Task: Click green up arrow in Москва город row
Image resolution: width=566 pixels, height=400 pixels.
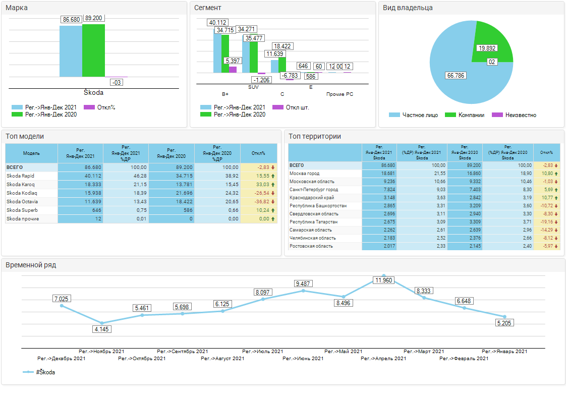Action: [x=556, y=174]
